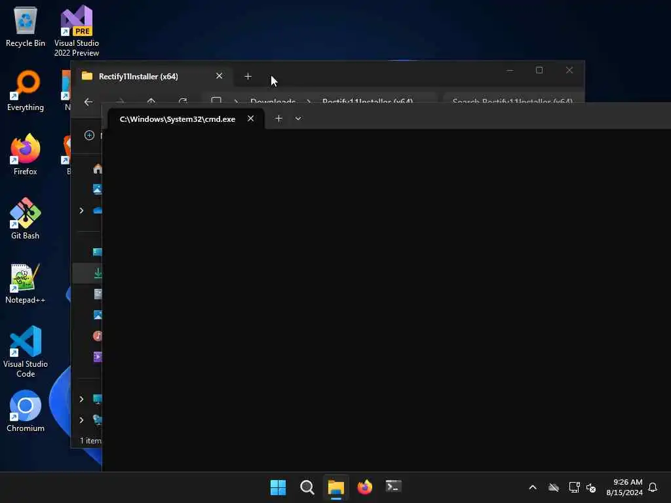Viewport: 671px width, 503px height.
Task: Add a new File Explorer tab
Action: pyautogui.click(x=248, y=77)
